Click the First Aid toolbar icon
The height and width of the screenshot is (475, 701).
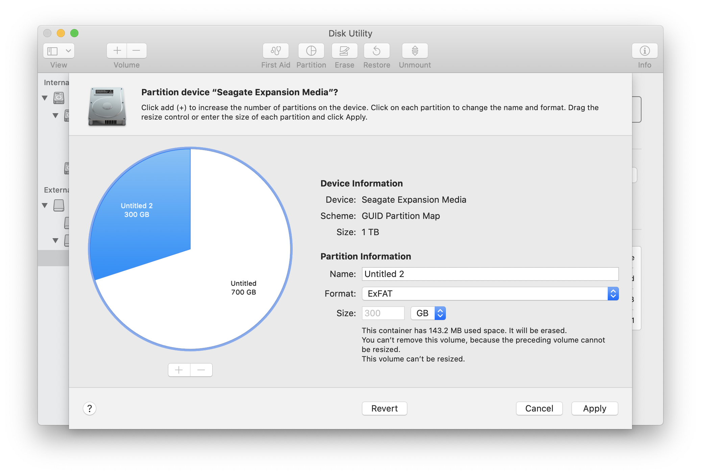click(x=275, y=51)
